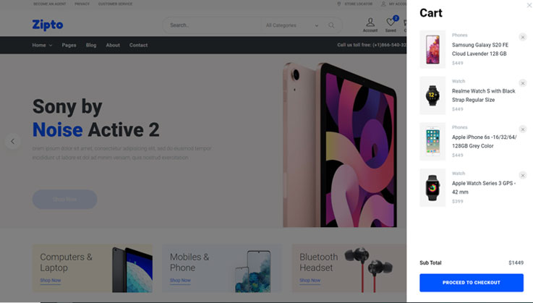This screenshot has width=533, height=303.
Task: Click Customer Service link
Action: (x=115, y=4)
